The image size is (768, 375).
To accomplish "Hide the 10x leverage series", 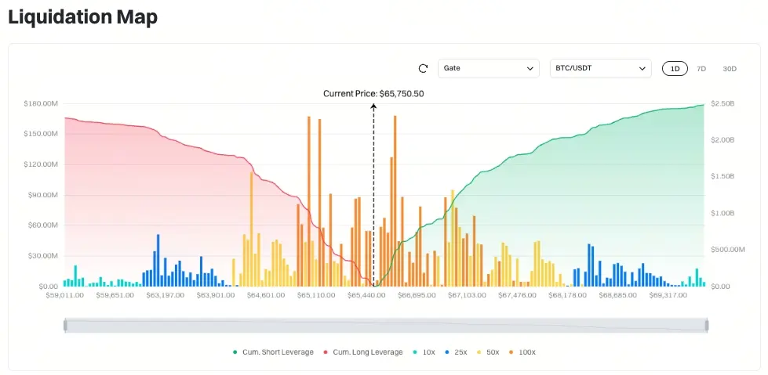I will tap(423, 352).
